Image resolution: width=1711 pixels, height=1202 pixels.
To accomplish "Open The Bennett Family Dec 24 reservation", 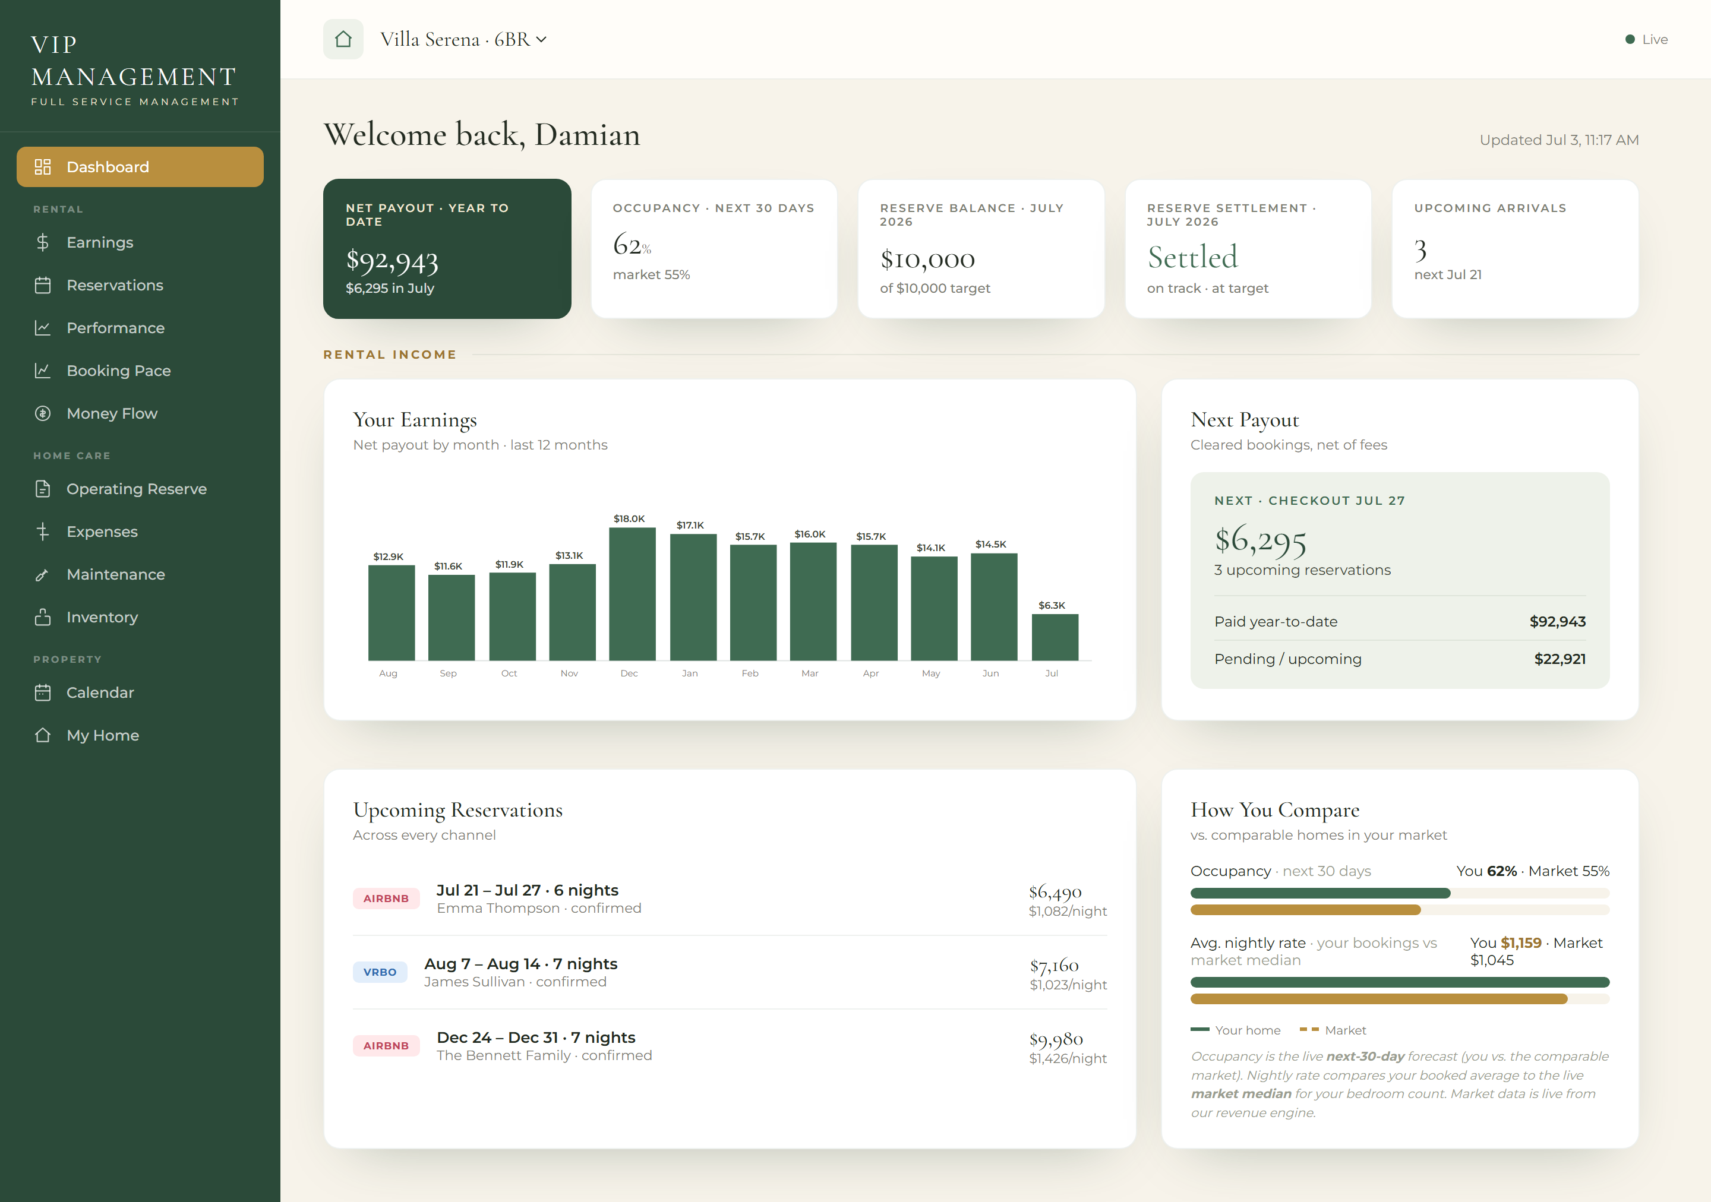I will click(730, 1046).
